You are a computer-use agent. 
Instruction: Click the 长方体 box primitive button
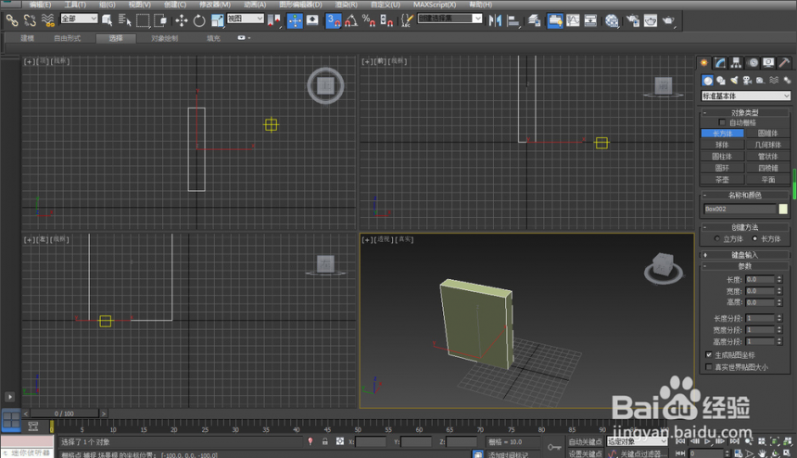(722, 134)
